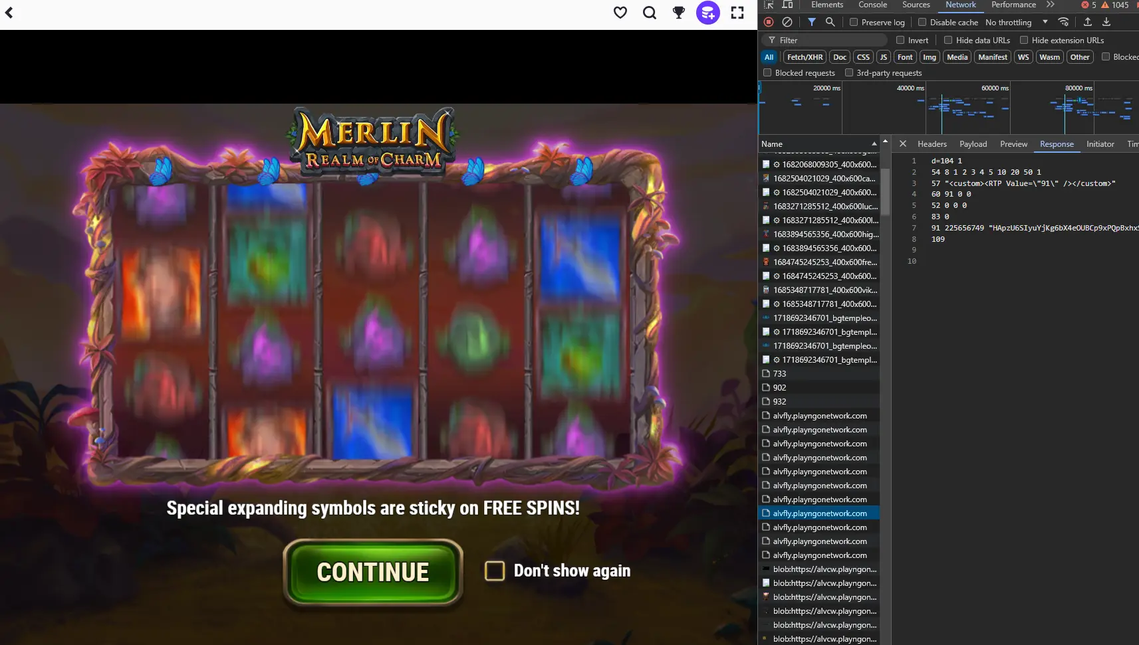This screenshot has height=645, width=1139.
Task: Open the No throttling dropdown
Action: click(1016, 22)
